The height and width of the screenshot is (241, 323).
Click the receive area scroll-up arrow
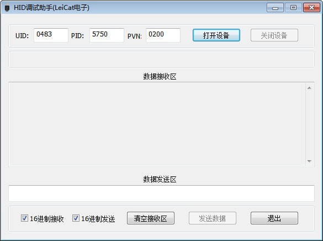click(x=309, y=88)
